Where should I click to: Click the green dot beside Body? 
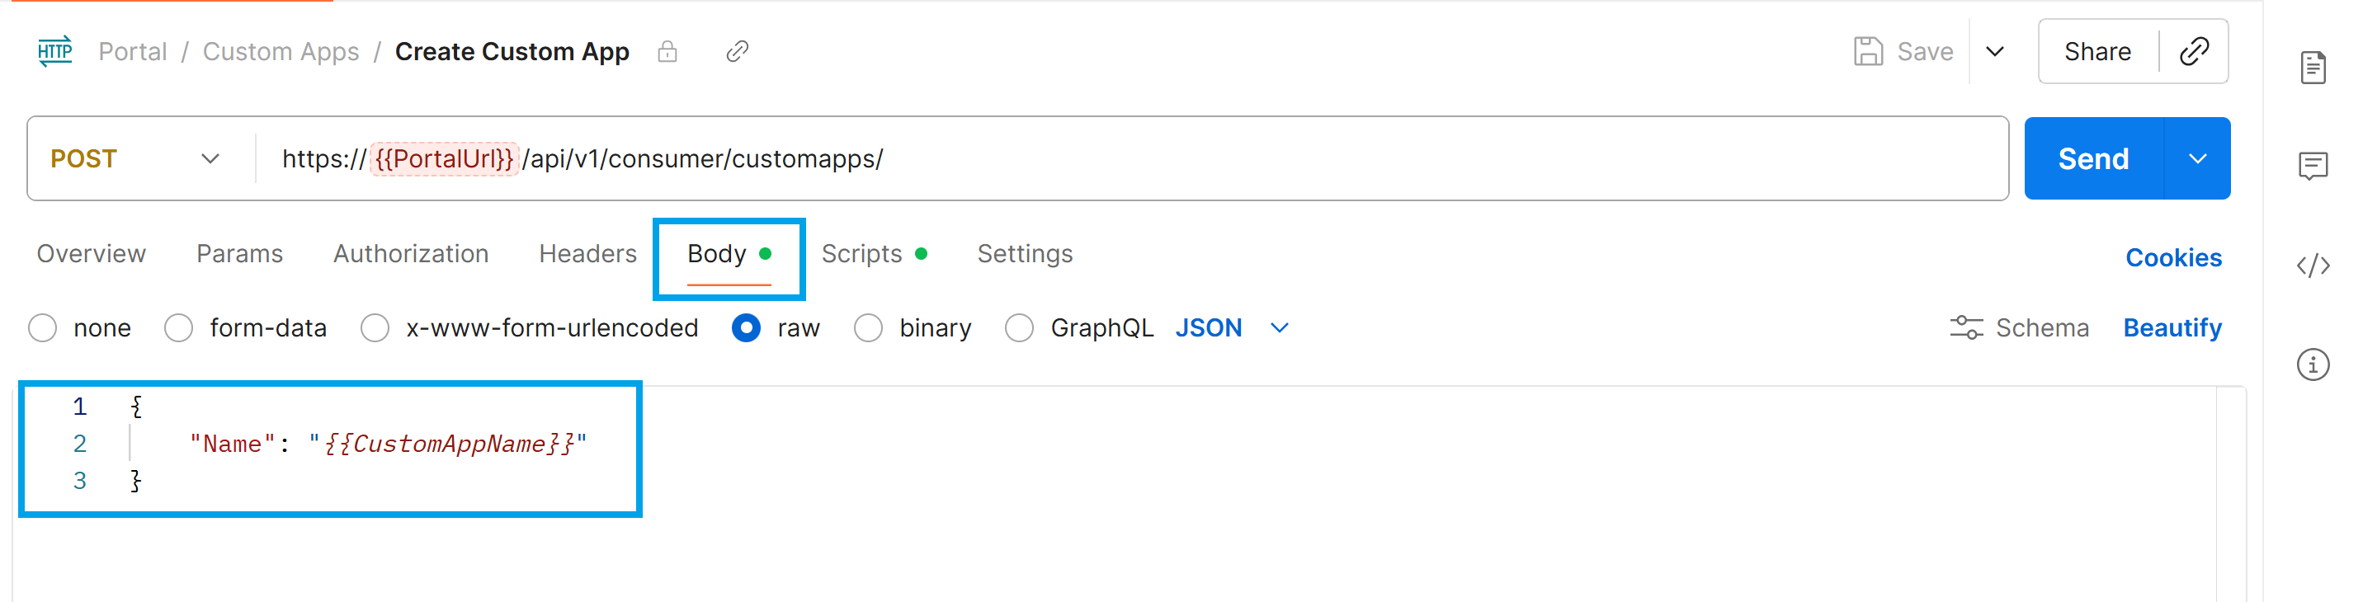click(x=768, y=254)
